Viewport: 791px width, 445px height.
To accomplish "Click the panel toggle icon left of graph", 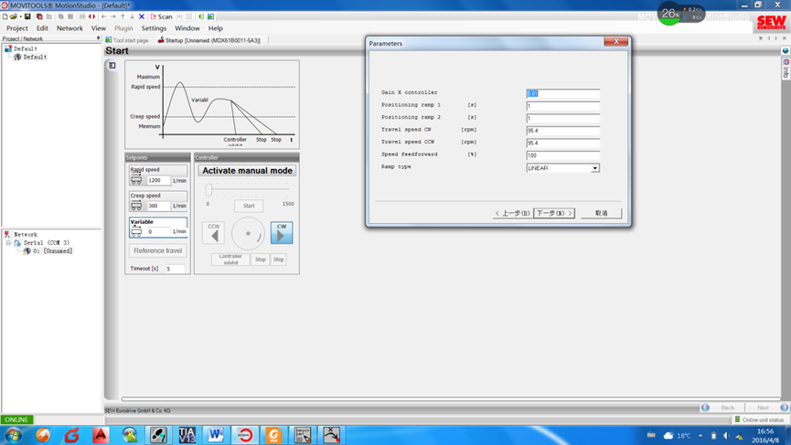I will coord(112,66).
